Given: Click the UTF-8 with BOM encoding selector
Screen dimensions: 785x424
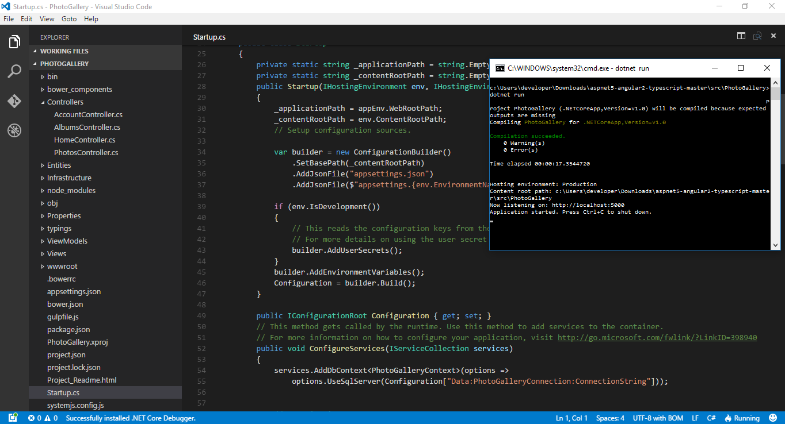Looking at the screenshot, I should tap(657, 418).
